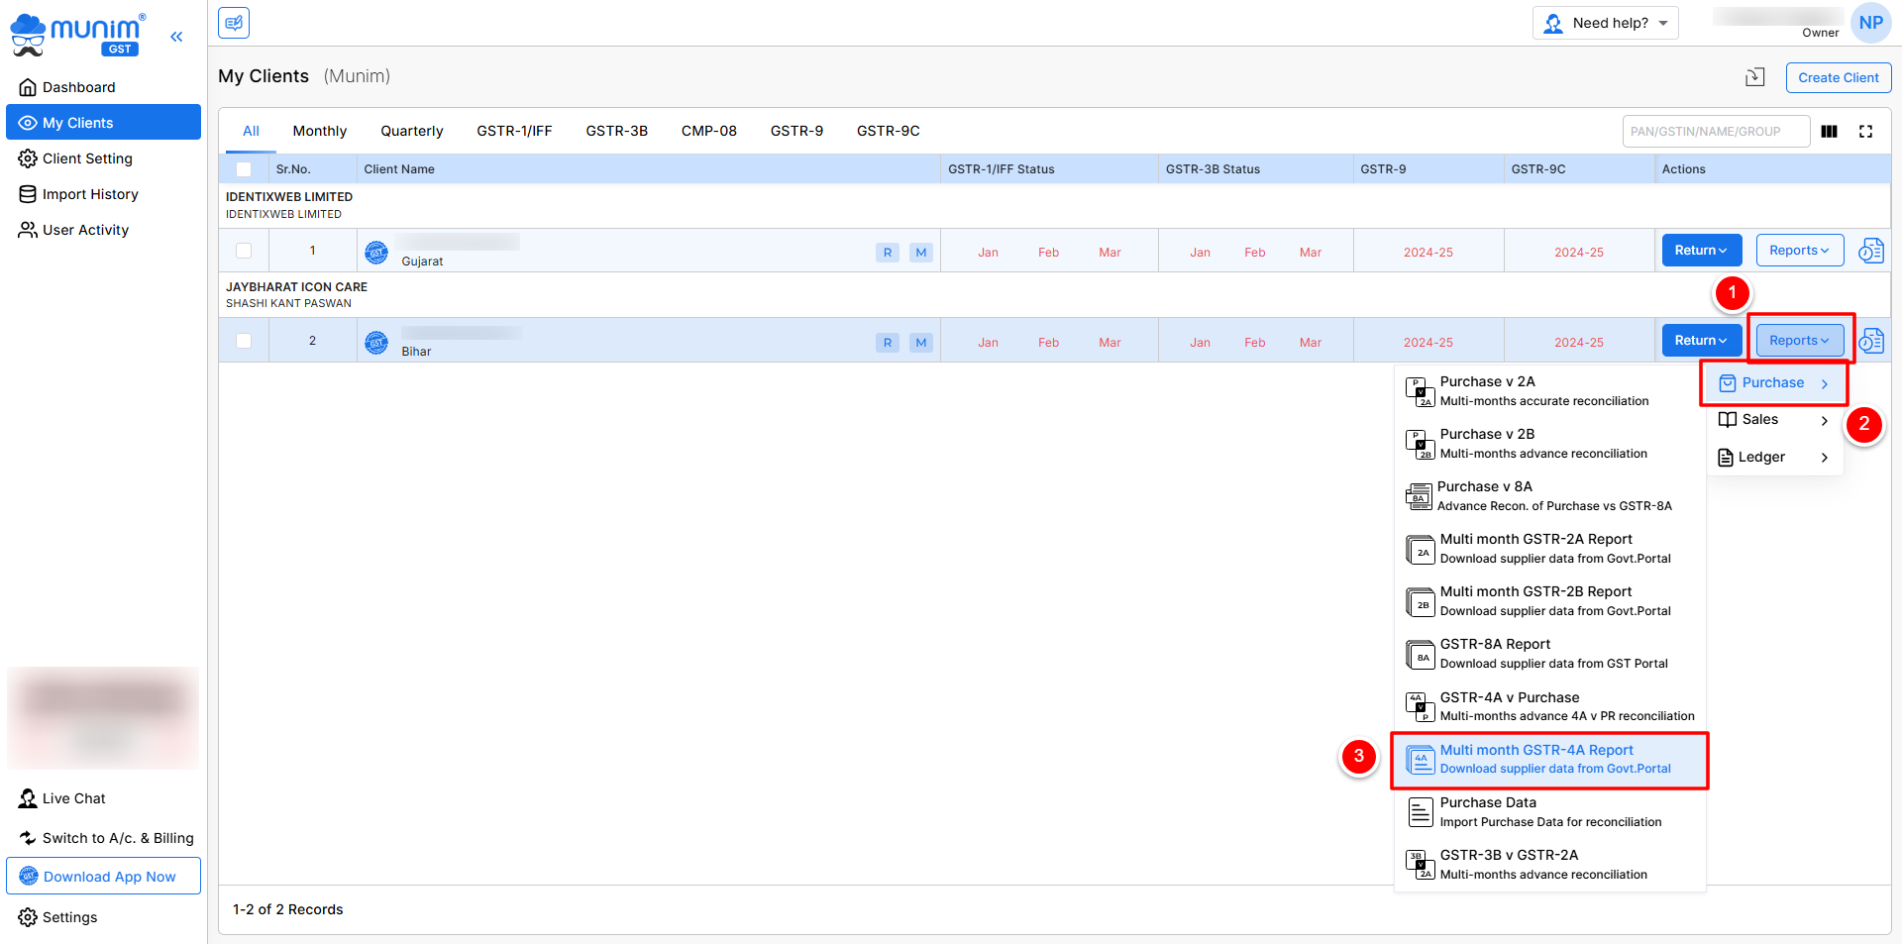Click the PAN/GSTIN/NAME/GROUP search field
The image size is (1902, 944).
coord(1715,132)
